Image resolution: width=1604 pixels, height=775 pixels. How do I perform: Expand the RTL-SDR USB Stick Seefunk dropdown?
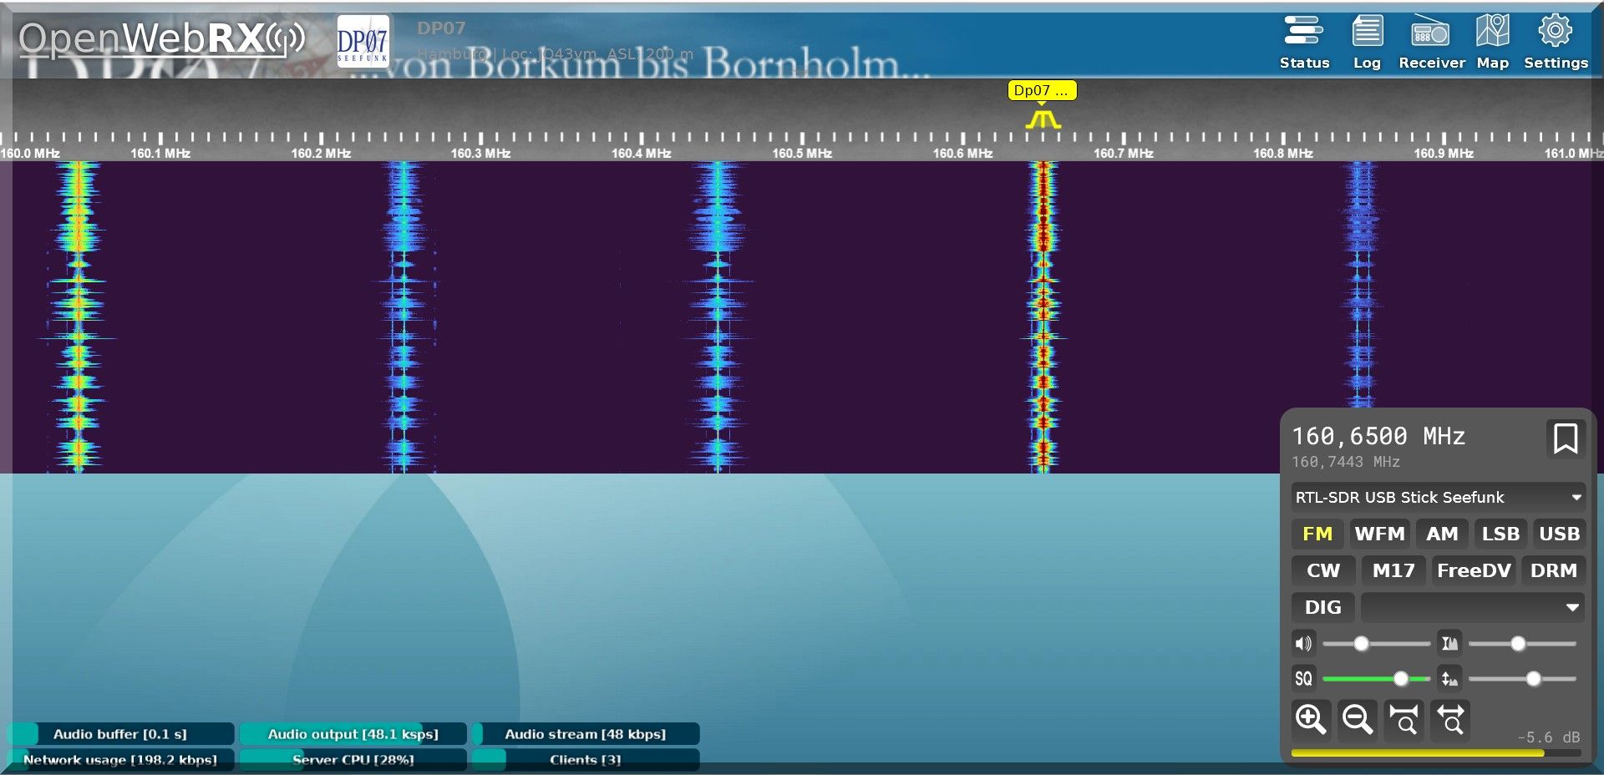point(1437,497)
